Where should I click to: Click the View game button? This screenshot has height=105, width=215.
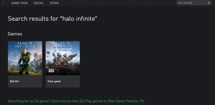[54, 81]
